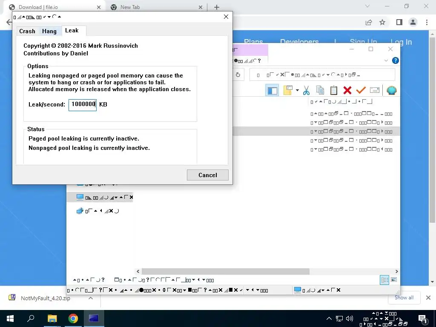Click the Cancel button in the dialog
This screenshot has width=436, height=327.
(207, 175)
